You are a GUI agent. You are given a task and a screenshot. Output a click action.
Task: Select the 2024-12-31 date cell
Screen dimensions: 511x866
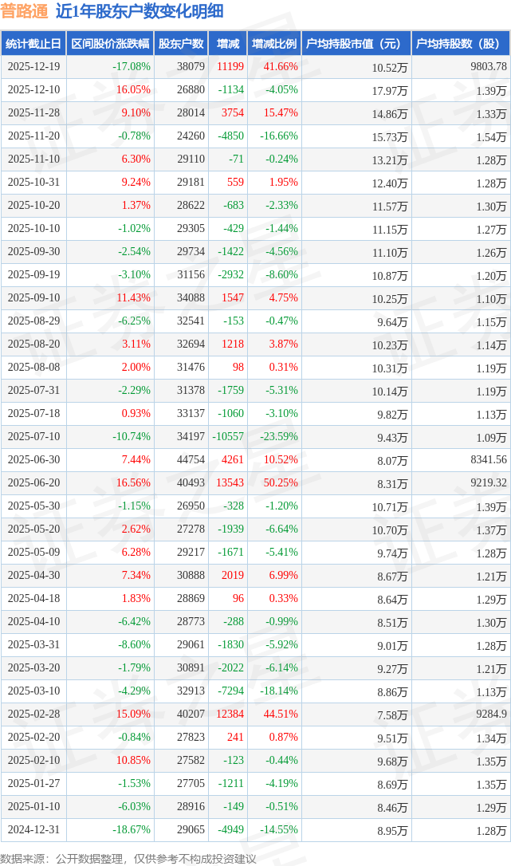[33, 830]
